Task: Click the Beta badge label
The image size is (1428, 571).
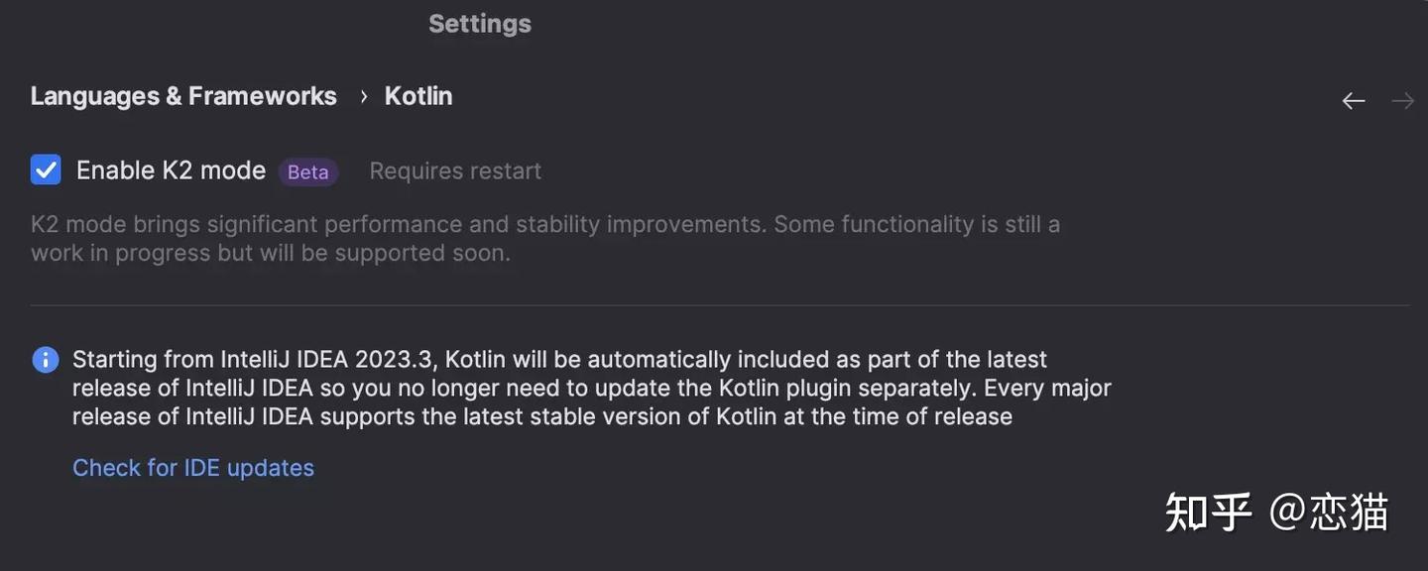Action: coord(307,171)
